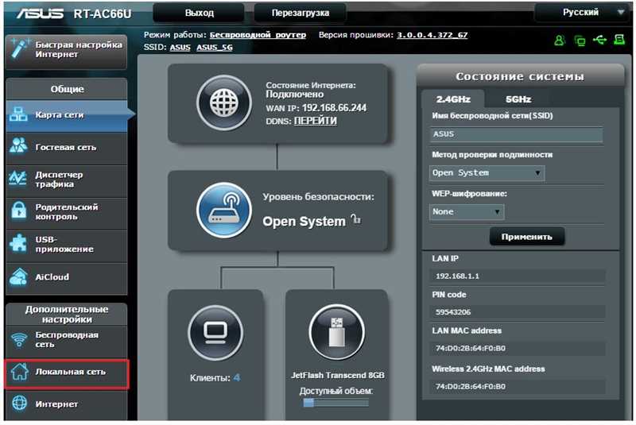The width and height of the screenshot is (636, 425).
Task: Click the Wireless wifi signal icon
Action: (18, 340)
